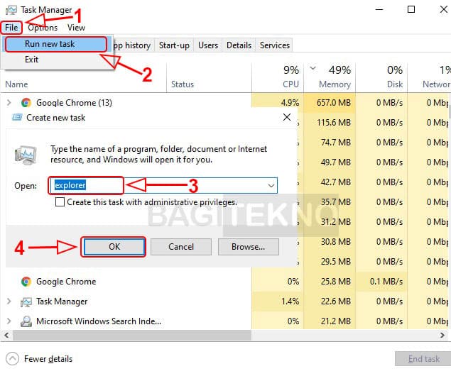Click the 0.1 MB/s disk cell
451x376 pixels.
[381, 282]
